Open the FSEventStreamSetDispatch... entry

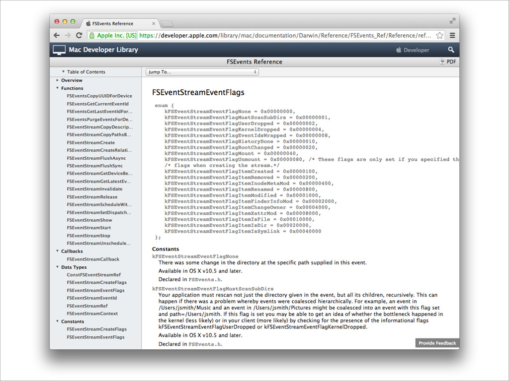(x=99, y=212)
